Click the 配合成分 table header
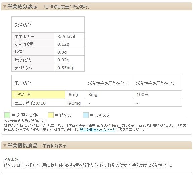Viewport: 194px width, 175px height. pos(23,83)
